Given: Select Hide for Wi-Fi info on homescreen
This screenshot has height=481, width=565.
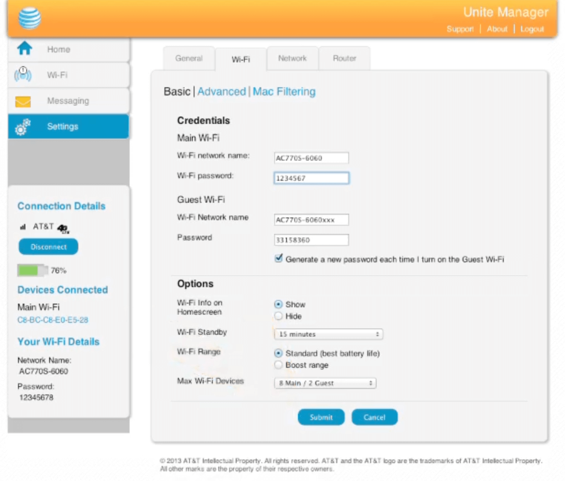Looking at the screenshot, I should tap(278, 316).
